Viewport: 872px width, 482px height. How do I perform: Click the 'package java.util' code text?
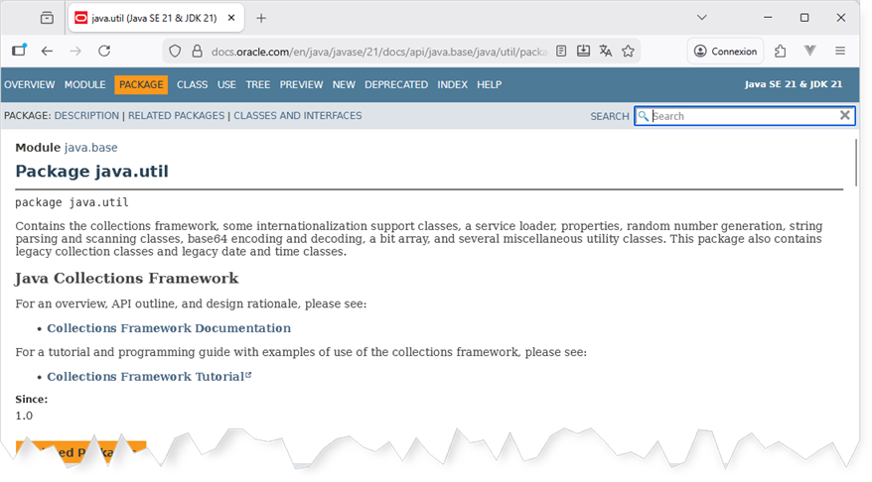click(x=72, y=202)
